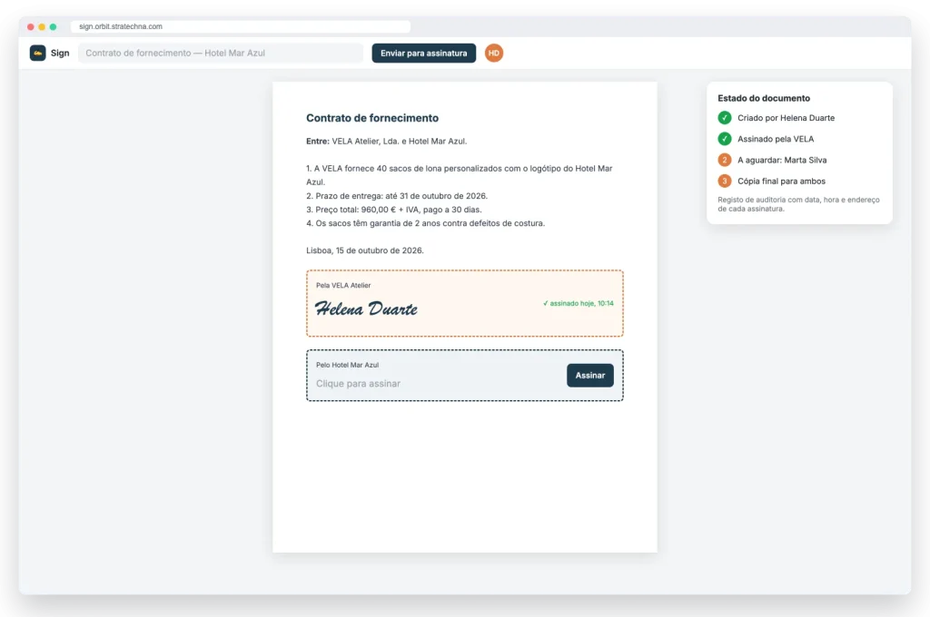Click the 'Lisboa, 15 de outubro de 2026.' line

pos(365,250)
